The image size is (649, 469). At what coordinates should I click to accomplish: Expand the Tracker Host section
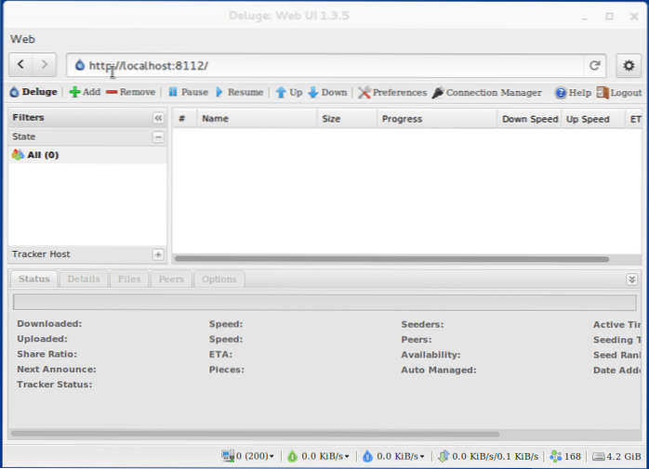click(x=158, y=254)
